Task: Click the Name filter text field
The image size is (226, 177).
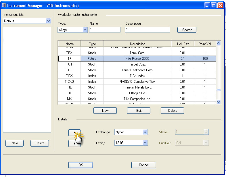Action: 105,30
